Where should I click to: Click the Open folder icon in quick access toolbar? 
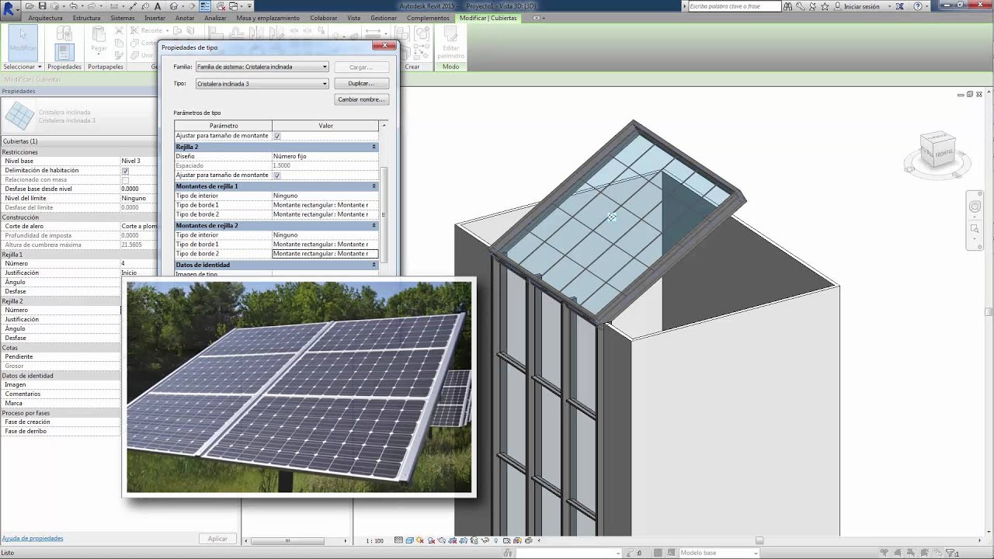[30, 6]
